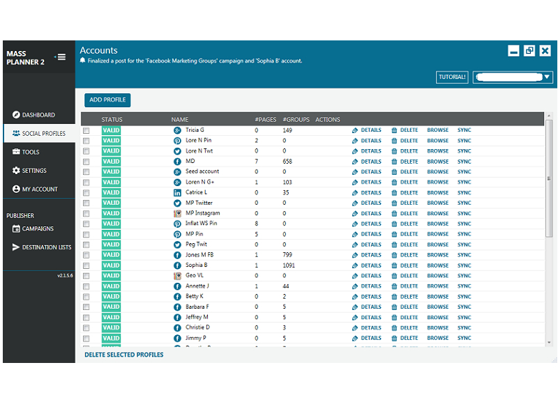
Task: Open the Tutorial! button
Action: (x=452, y=77)
